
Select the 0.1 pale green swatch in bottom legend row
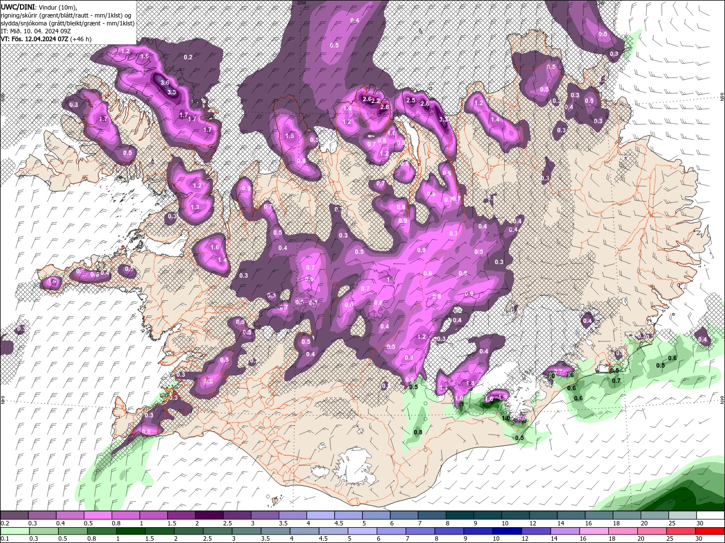[x=15, y=531]
